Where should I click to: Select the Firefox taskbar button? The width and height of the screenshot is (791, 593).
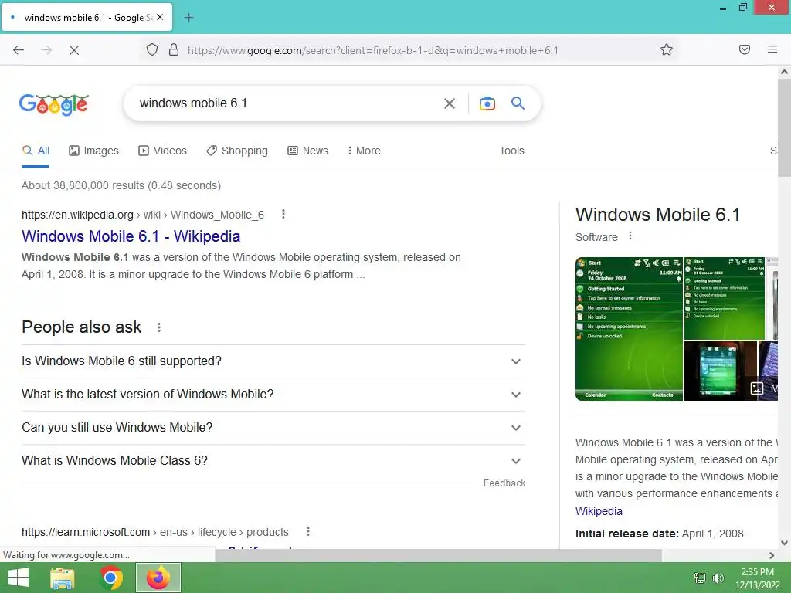(158, 578)
